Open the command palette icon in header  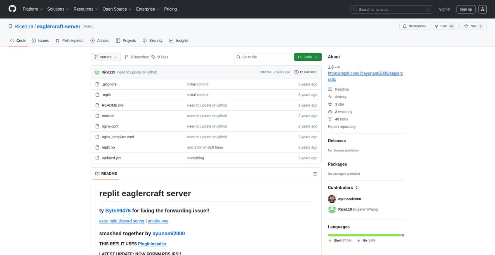[x=483, y=9]
